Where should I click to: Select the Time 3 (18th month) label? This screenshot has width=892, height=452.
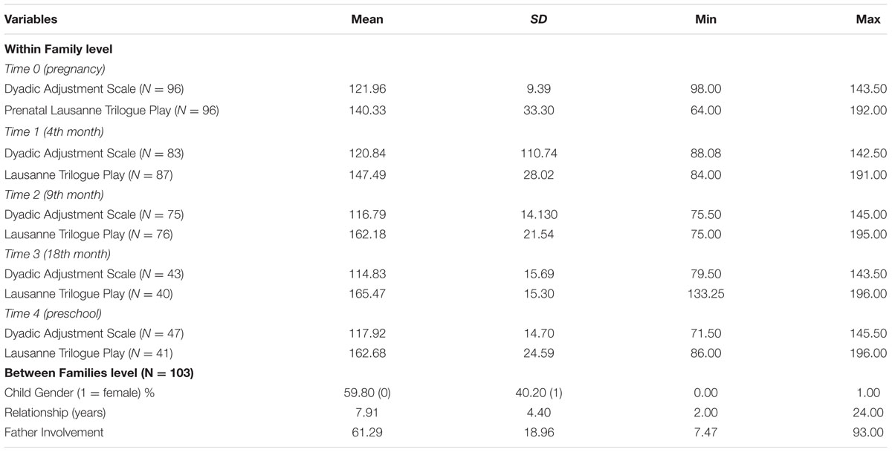[x=56, y=254]
